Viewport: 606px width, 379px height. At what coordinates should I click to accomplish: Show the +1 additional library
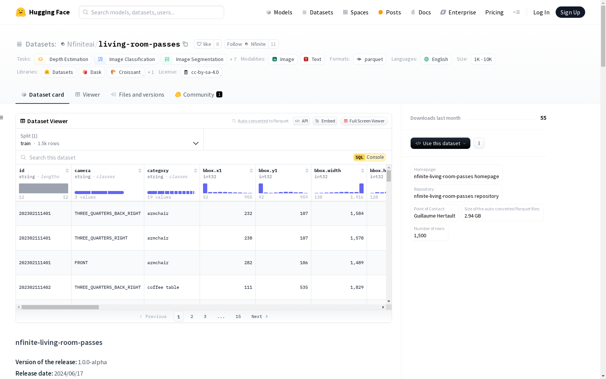click(x=151, y=72)
